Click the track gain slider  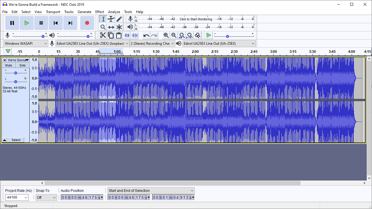(x=16, y=73)
